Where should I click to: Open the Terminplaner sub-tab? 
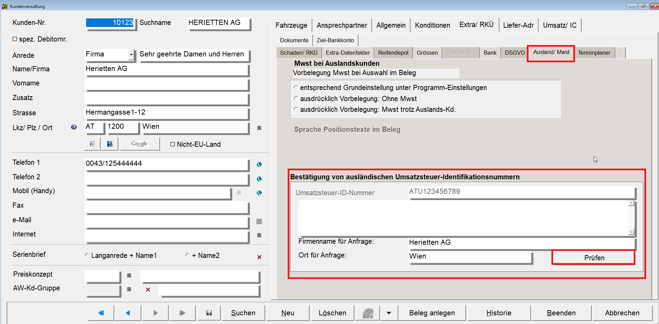point(594,53)
